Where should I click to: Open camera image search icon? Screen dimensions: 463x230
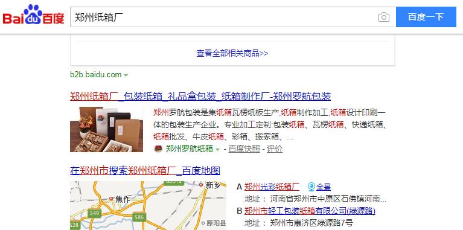tap(383, 17)
